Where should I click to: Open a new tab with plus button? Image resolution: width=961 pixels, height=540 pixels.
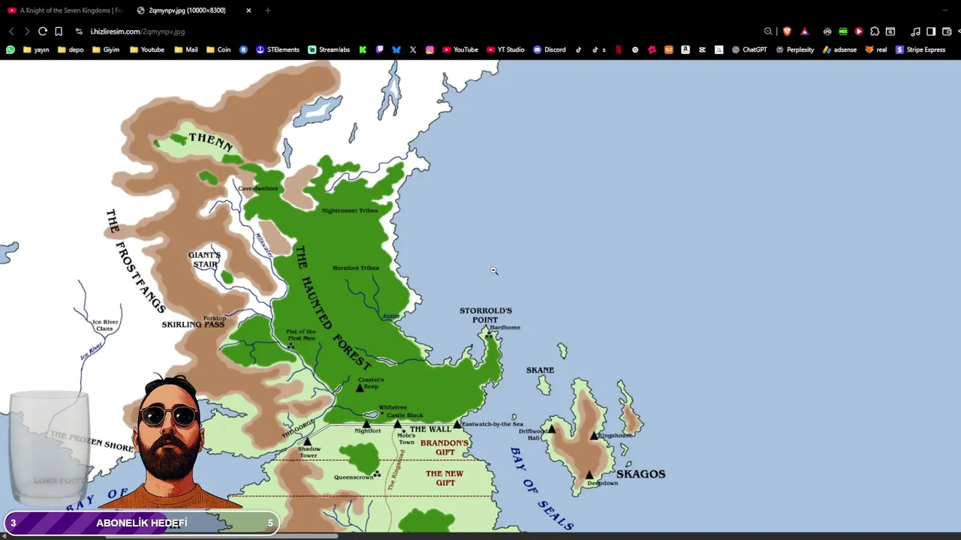(x=268, y=10)
